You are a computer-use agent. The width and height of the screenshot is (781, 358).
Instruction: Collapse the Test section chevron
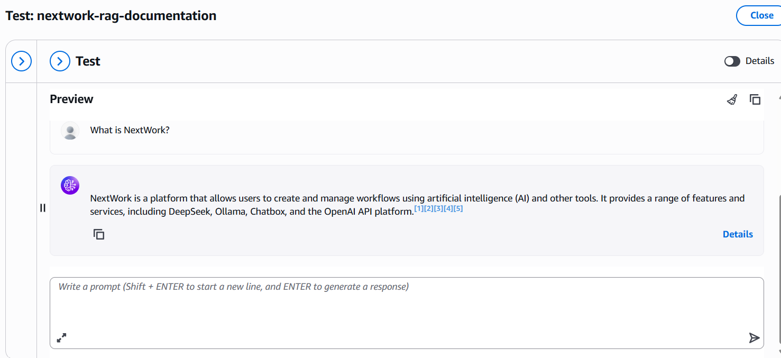(x=60, y=61)
